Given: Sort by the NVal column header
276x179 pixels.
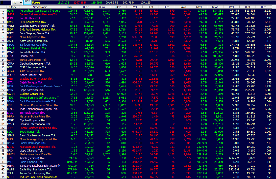Looking at the screenshot, I should [199, 7].
